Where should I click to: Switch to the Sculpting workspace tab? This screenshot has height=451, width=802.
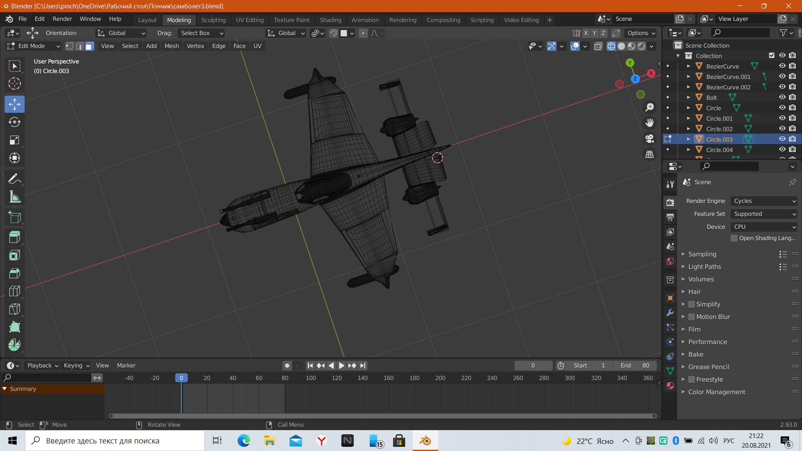213,20
